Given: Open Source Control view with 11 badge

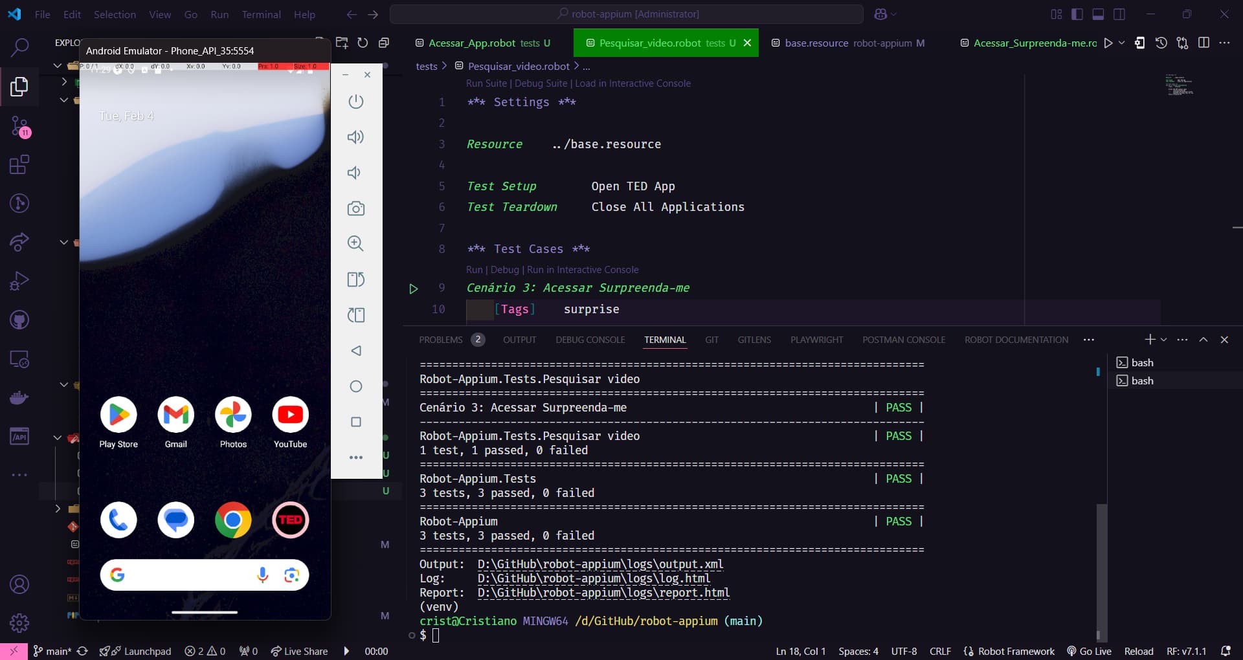Looking at the screenshot, I should (x=19, y=126).
